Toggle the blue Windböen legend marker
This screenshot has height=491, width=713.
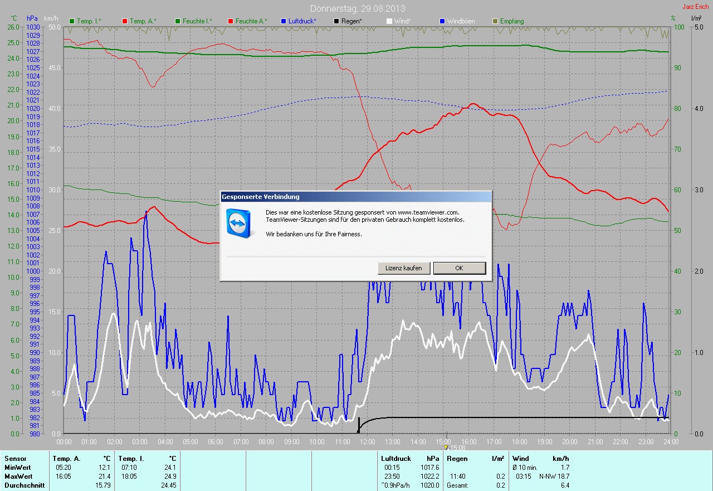point(442,21)
